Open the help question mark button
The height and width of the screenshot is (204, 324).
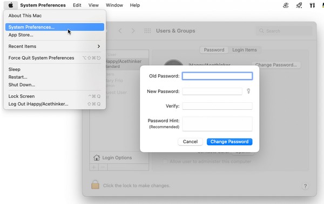tap(305, 186)
